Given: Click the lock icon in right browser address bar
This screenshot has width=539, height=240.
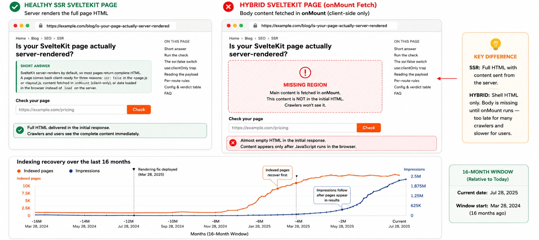Looking at the screenshot, I should coord(255,26).
